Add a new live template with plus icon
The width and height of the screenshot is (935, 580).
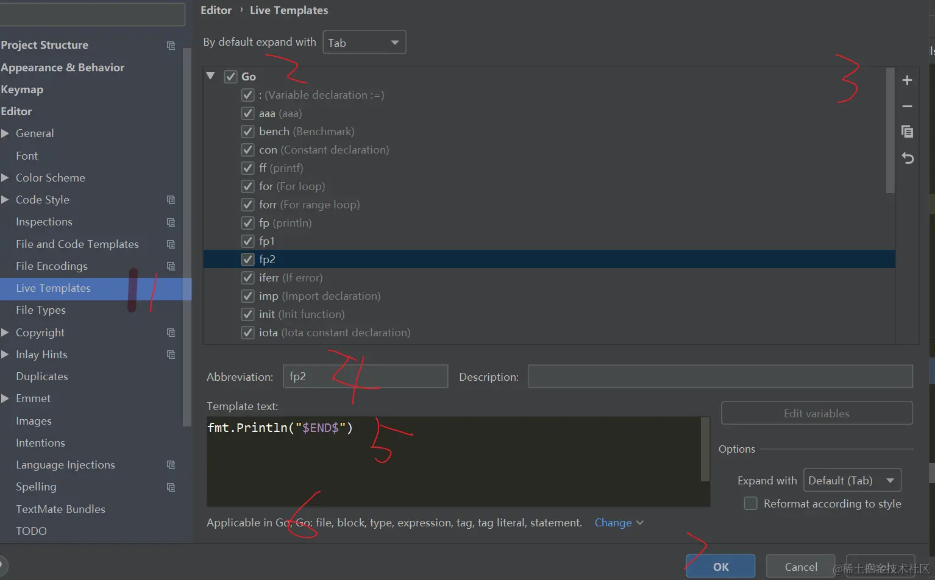pos(907,80)
